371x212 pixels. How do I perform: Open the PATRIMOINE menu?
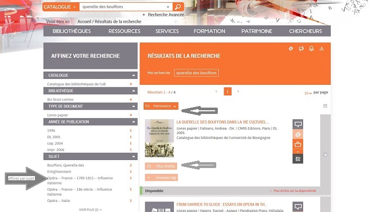(x=257, y=31)
